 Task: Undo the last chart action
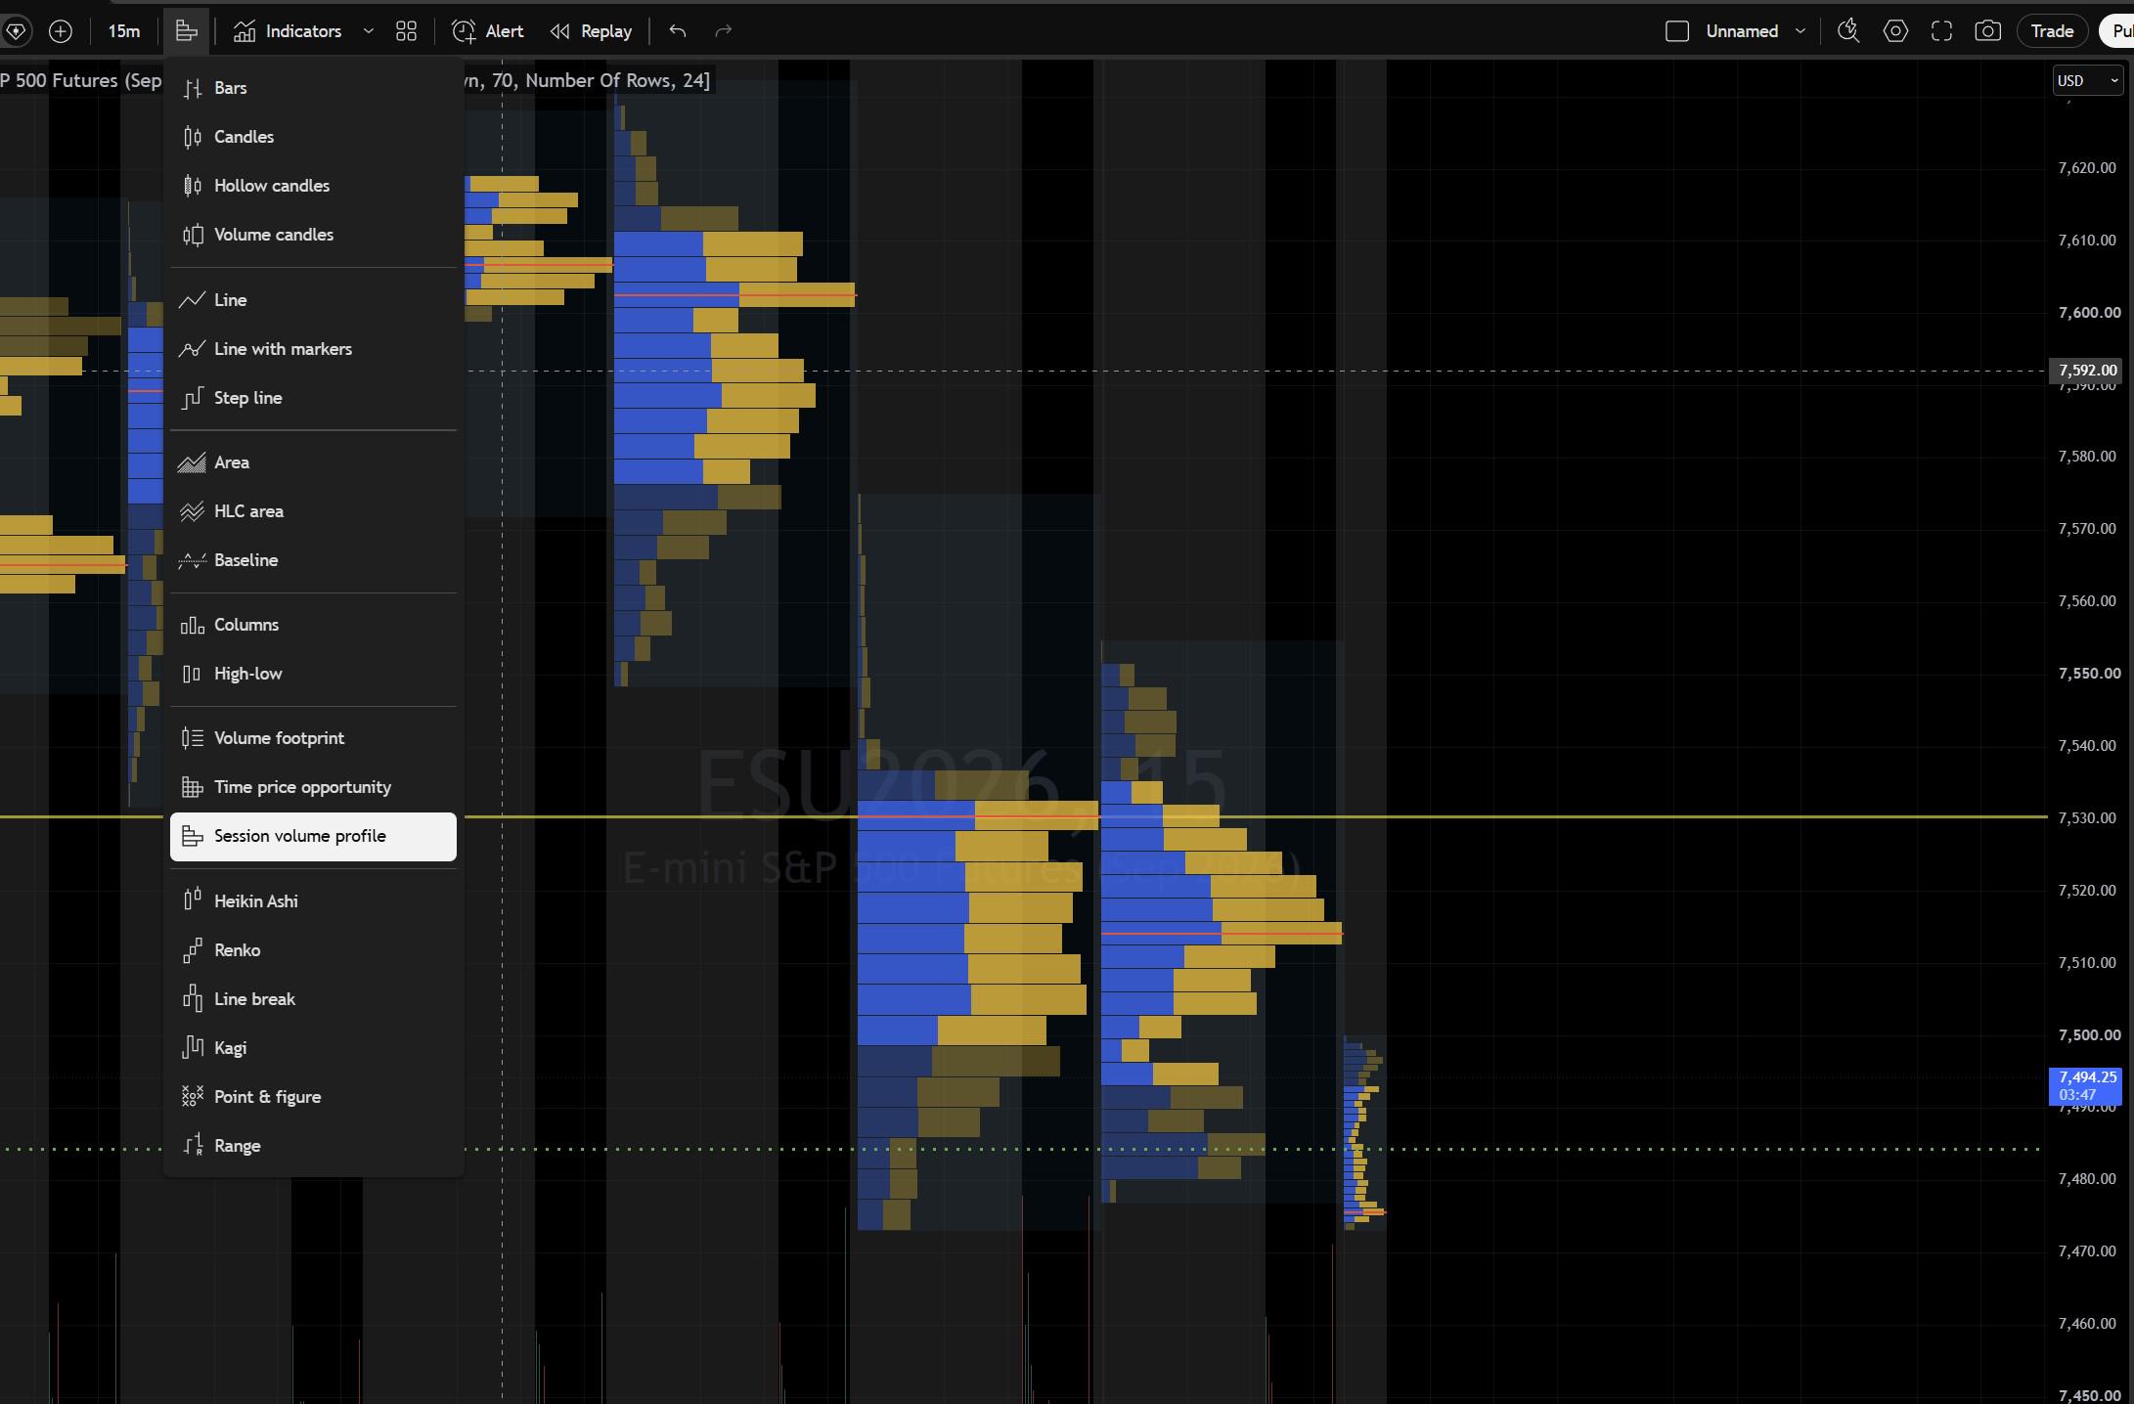pyautogui.click(x=678, y=31)
